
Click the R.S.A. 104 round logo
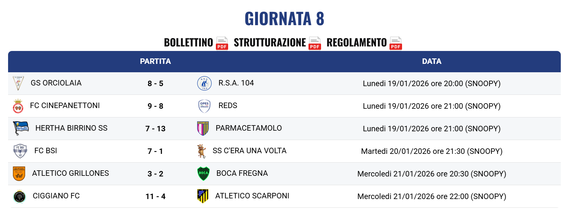point(204,84)
